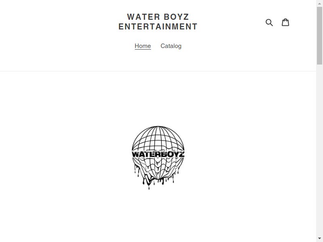Click the WATERBOYZ banner text across the globe
This screenshot has width=323, height=242.
click(x=158, y=154)
